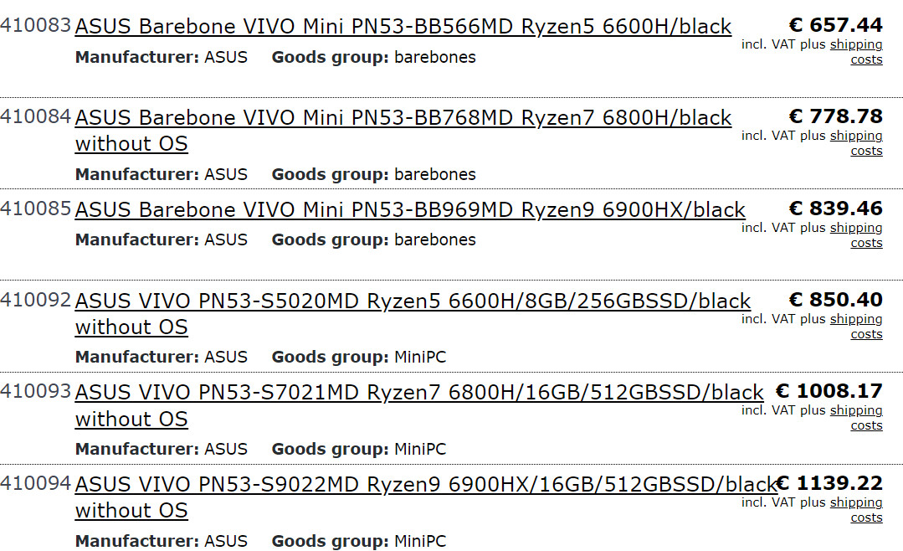
Task: Open the PN53-S9022MD Ryzen9 16GB product link
Action: point(423,484)
